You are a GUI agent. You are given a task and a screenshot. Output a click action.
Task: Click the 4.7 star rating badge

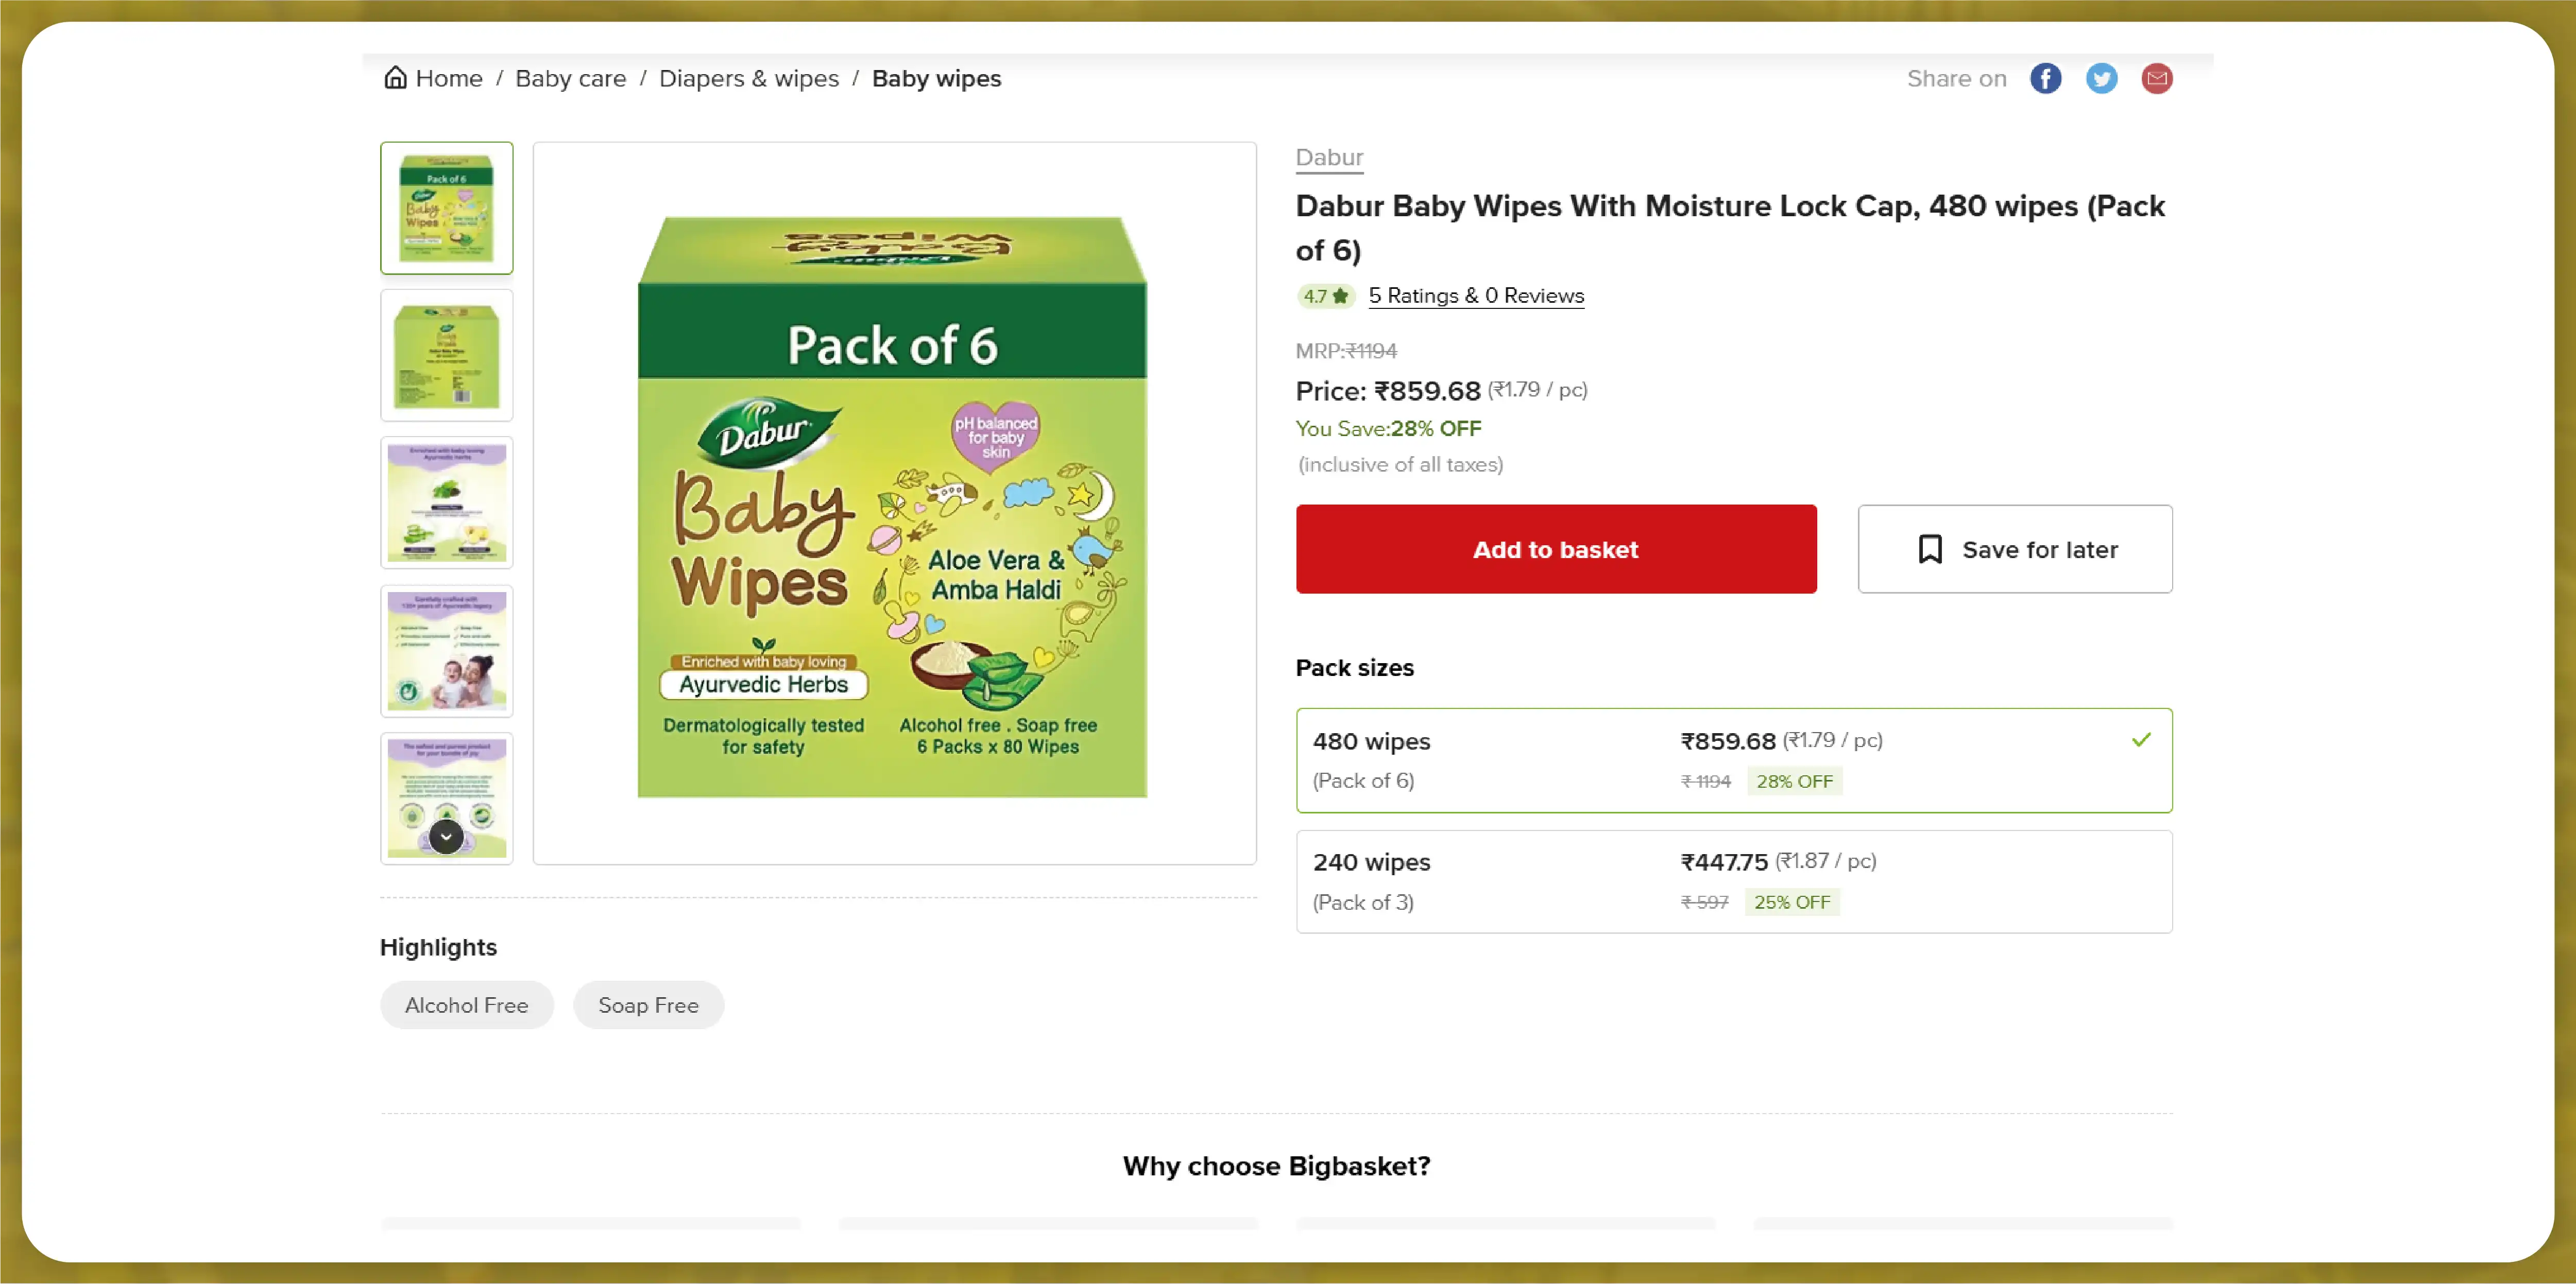point(1325,296)
